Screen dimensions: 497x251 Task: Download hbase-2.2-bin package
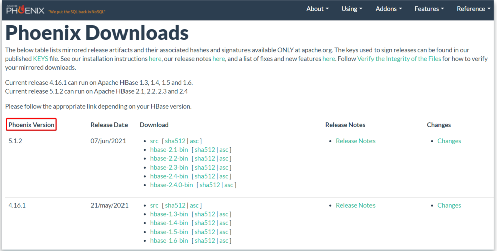coord(169,159)
